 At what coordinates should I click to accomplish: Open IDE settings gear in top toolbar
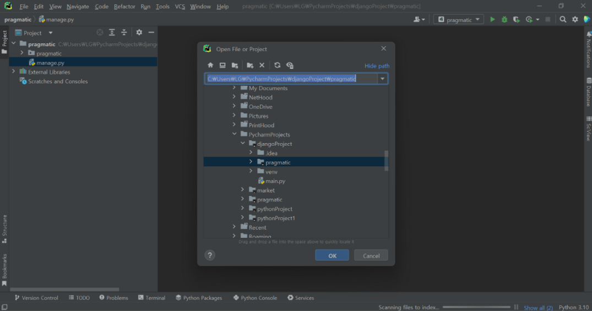pos(575,19)
